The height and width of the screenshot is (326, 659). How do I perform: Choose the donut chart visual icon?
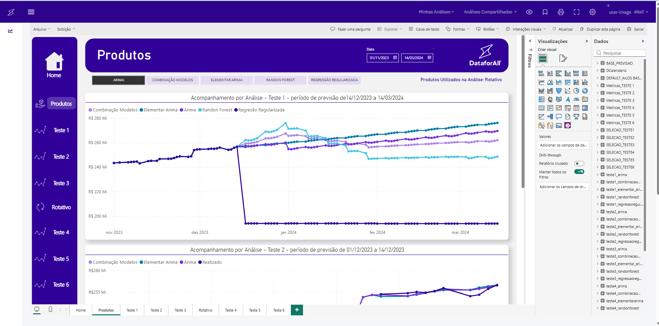pyautogui.click(x=585, y=91)
